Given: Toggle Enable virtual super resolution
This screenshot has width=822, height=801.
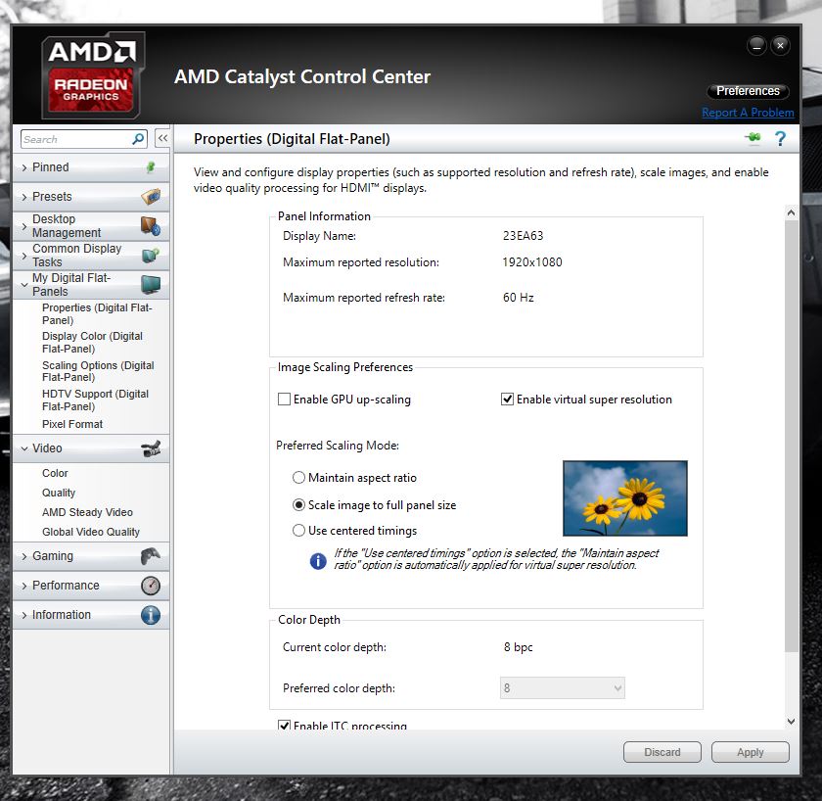Looking at the screenshot, I should 507,400.
